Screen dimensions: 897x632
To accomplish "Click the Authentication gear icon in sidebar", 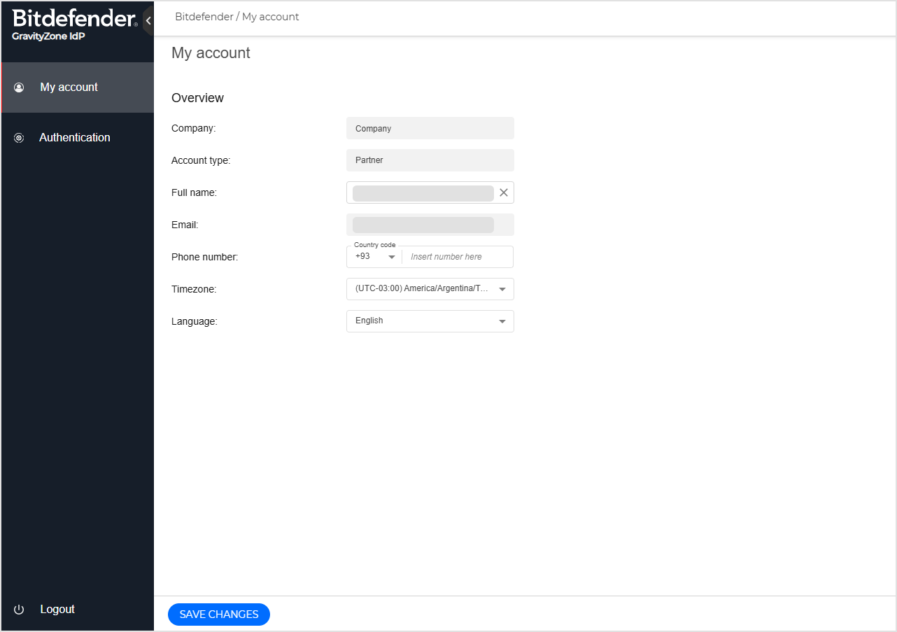I will 19,138.
